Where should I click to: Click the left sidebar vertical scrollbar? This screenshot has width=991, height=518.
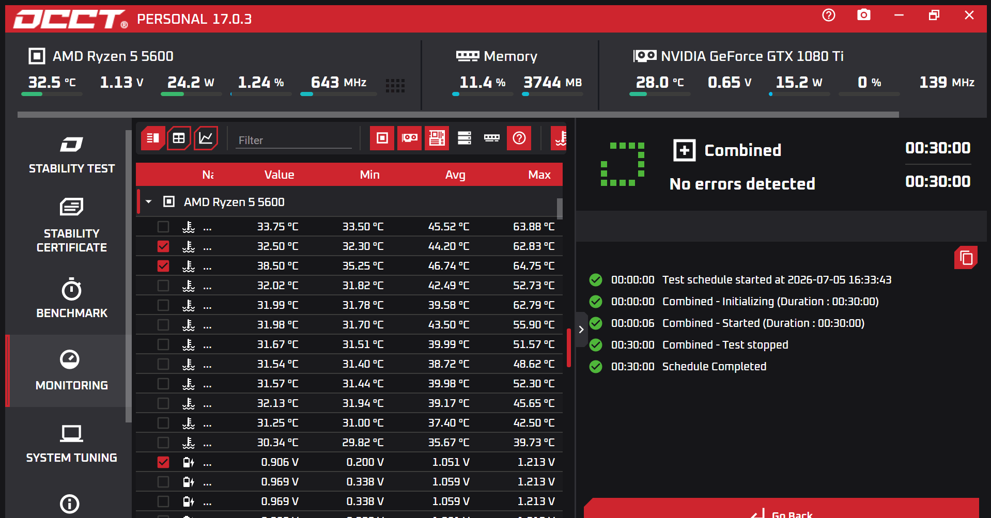128,276
